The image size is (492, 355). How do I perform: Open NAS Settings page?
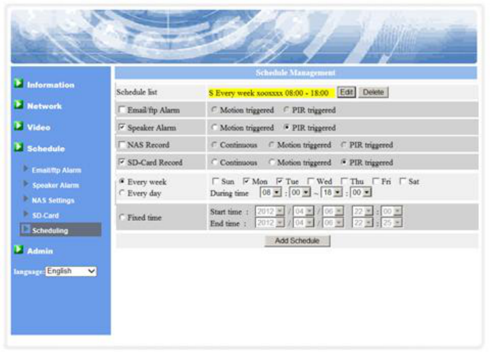(53, 200)
